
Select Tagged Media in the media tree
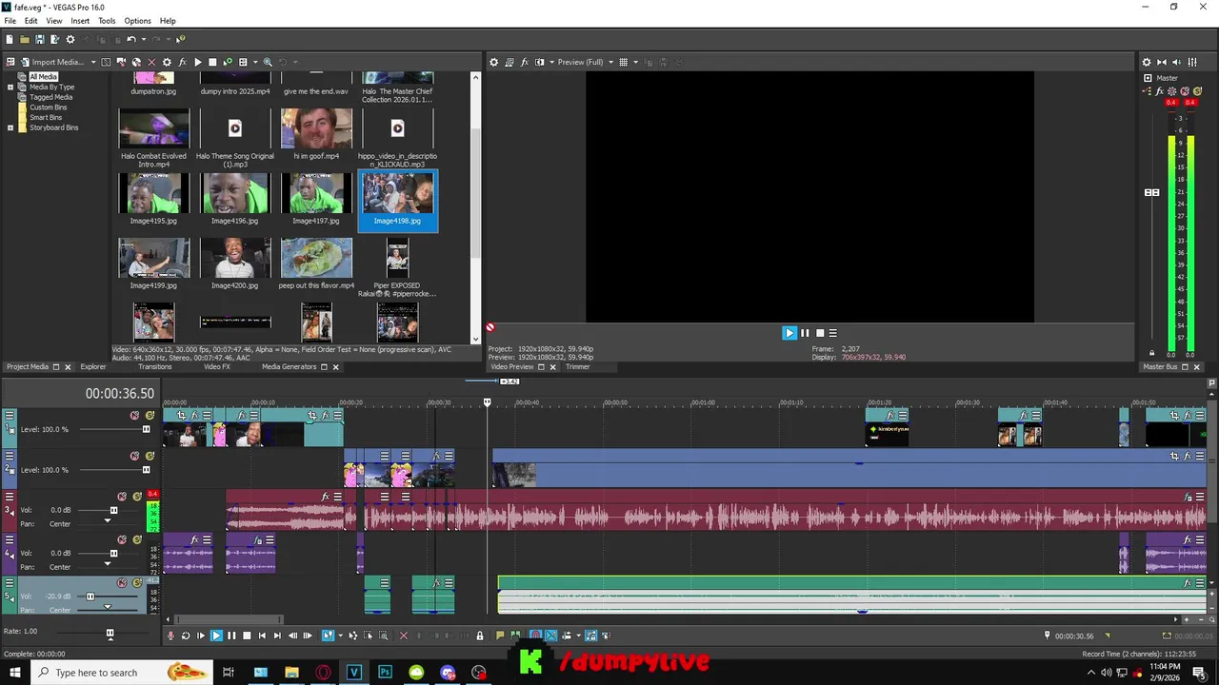50,97
